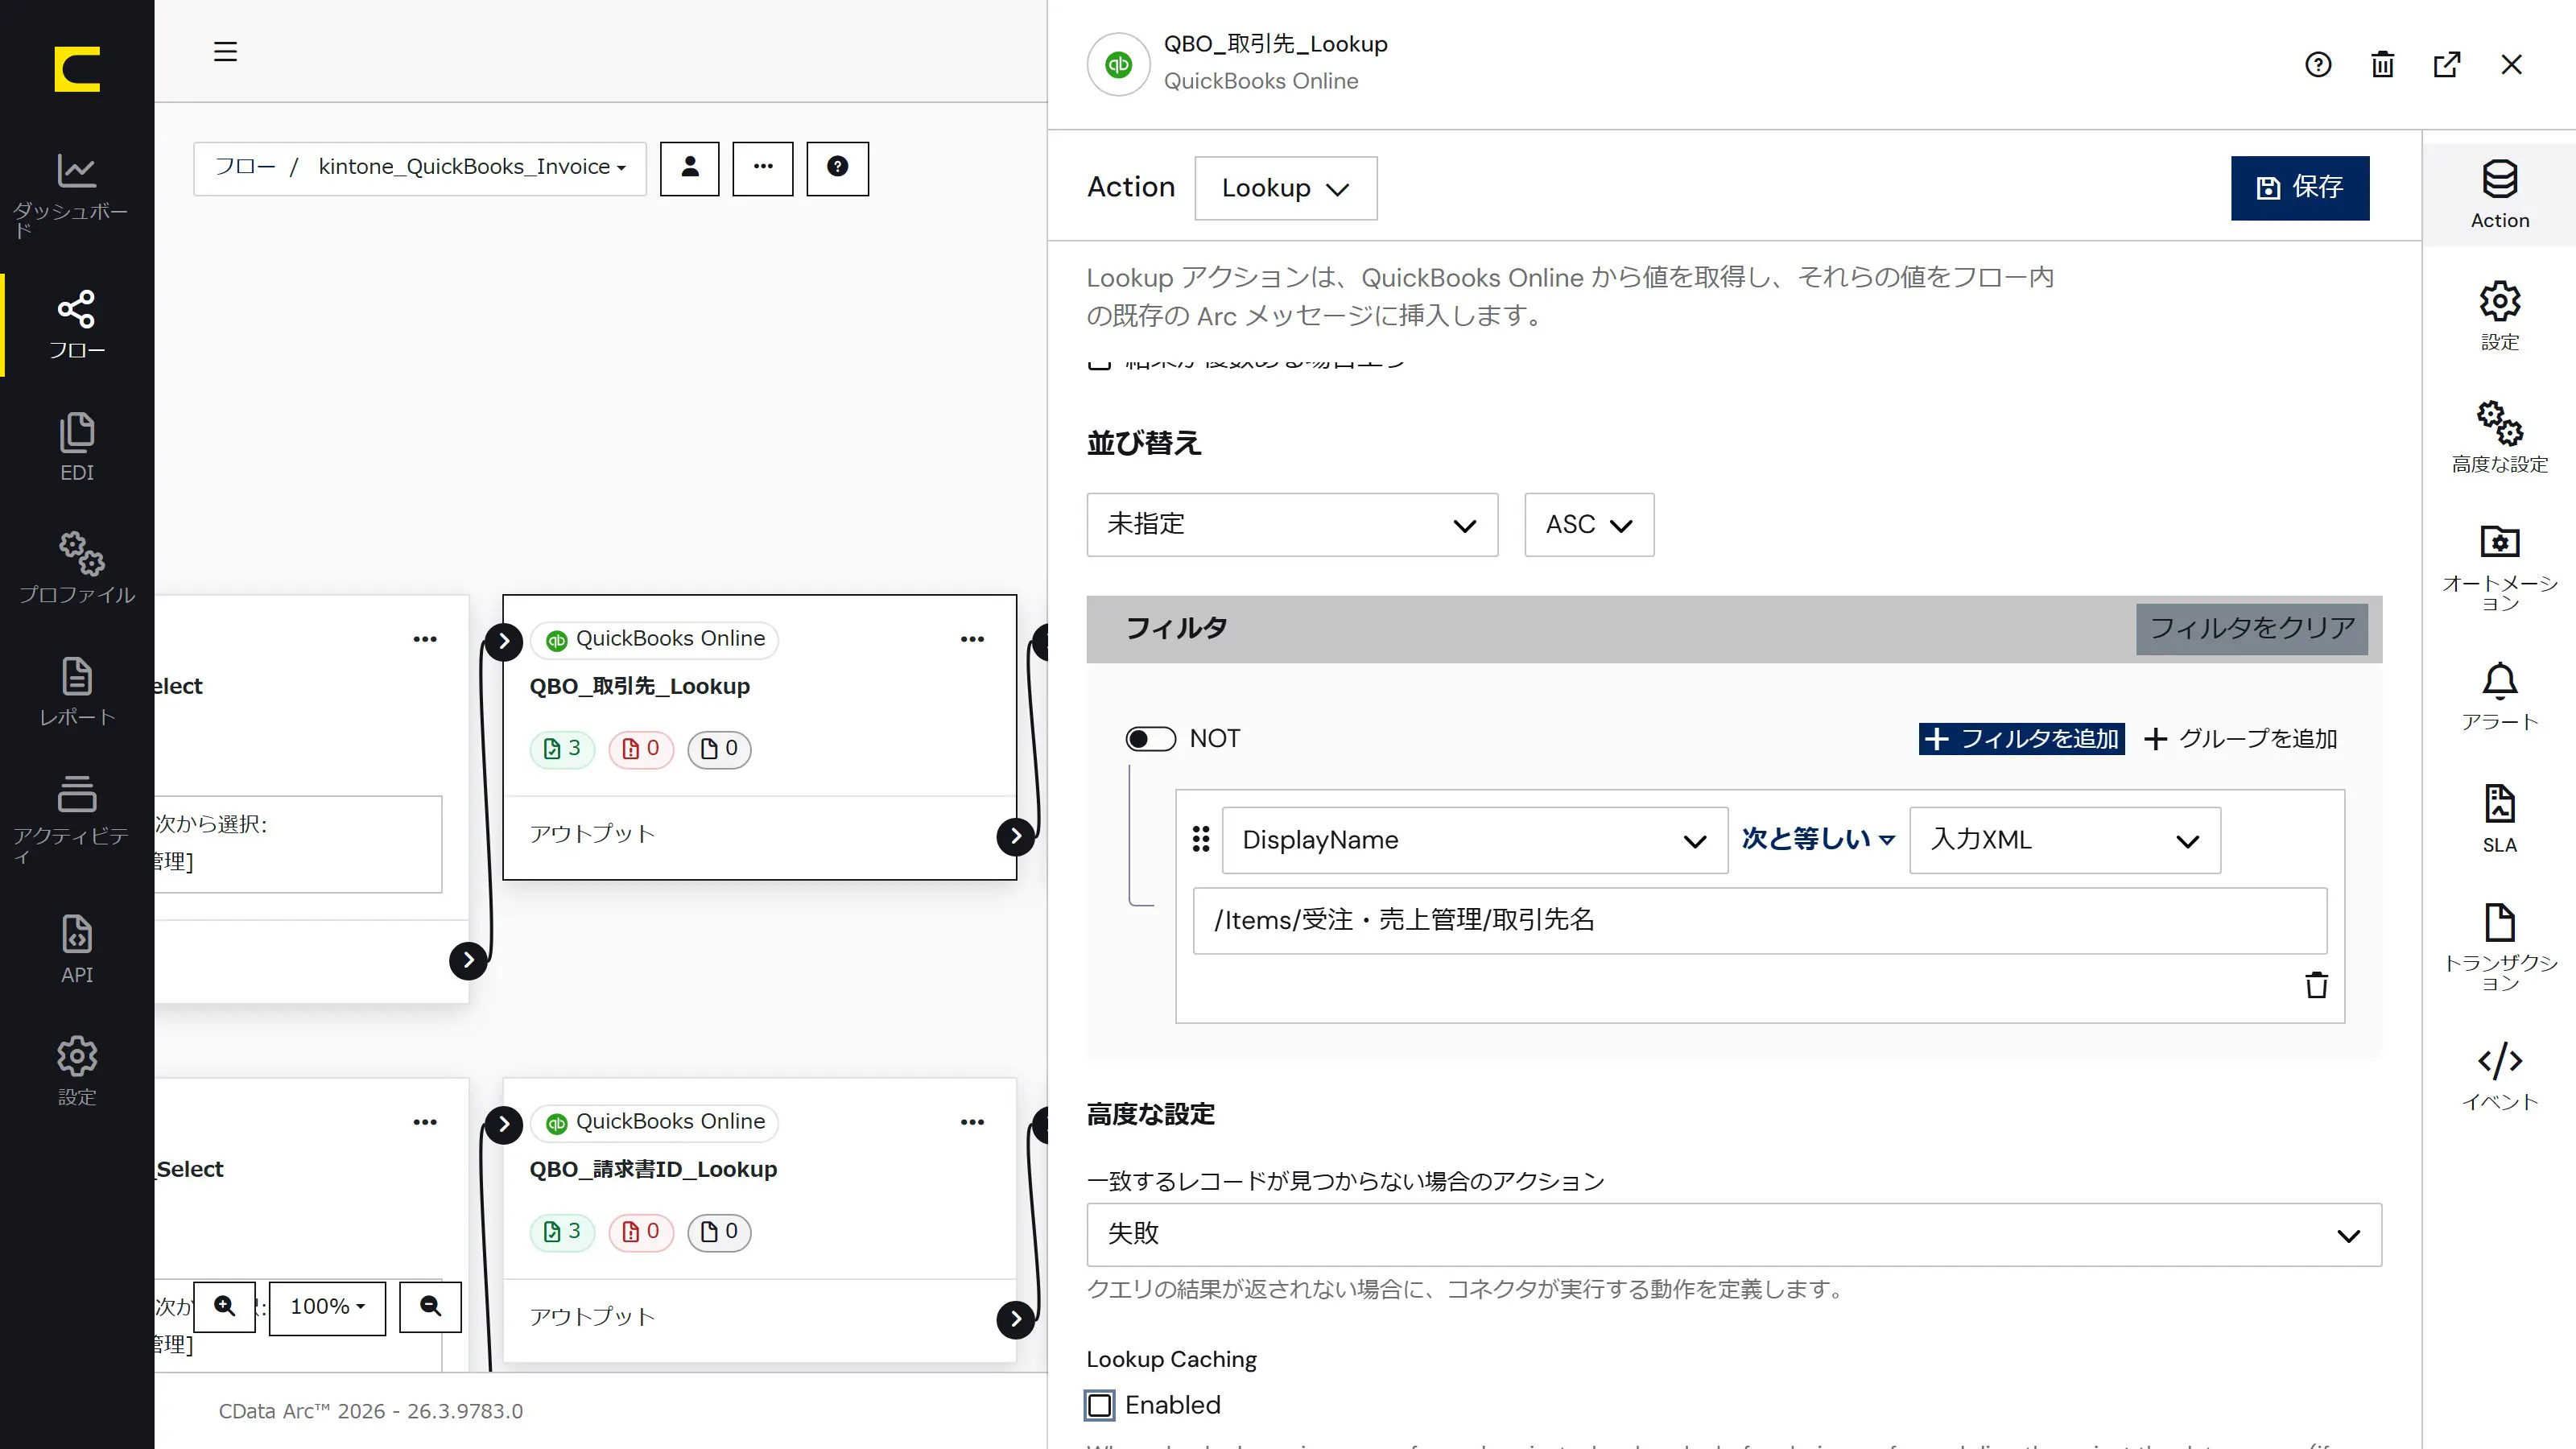Image resolution: width=2576 pixels, height=1449 pixels.
Task: Click output arrow of QBO_取引先_Lookup card
Action: [x=1015, y=836]
